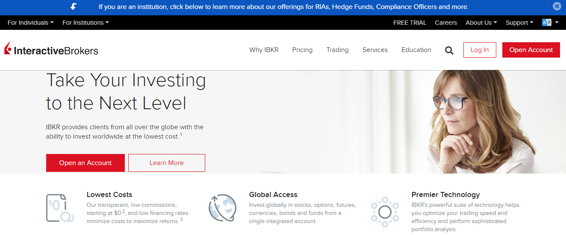The width and height of the screenshot is (566, 235).
Task: Click the red Open an Account button
Action: click(x=85, y=163)
